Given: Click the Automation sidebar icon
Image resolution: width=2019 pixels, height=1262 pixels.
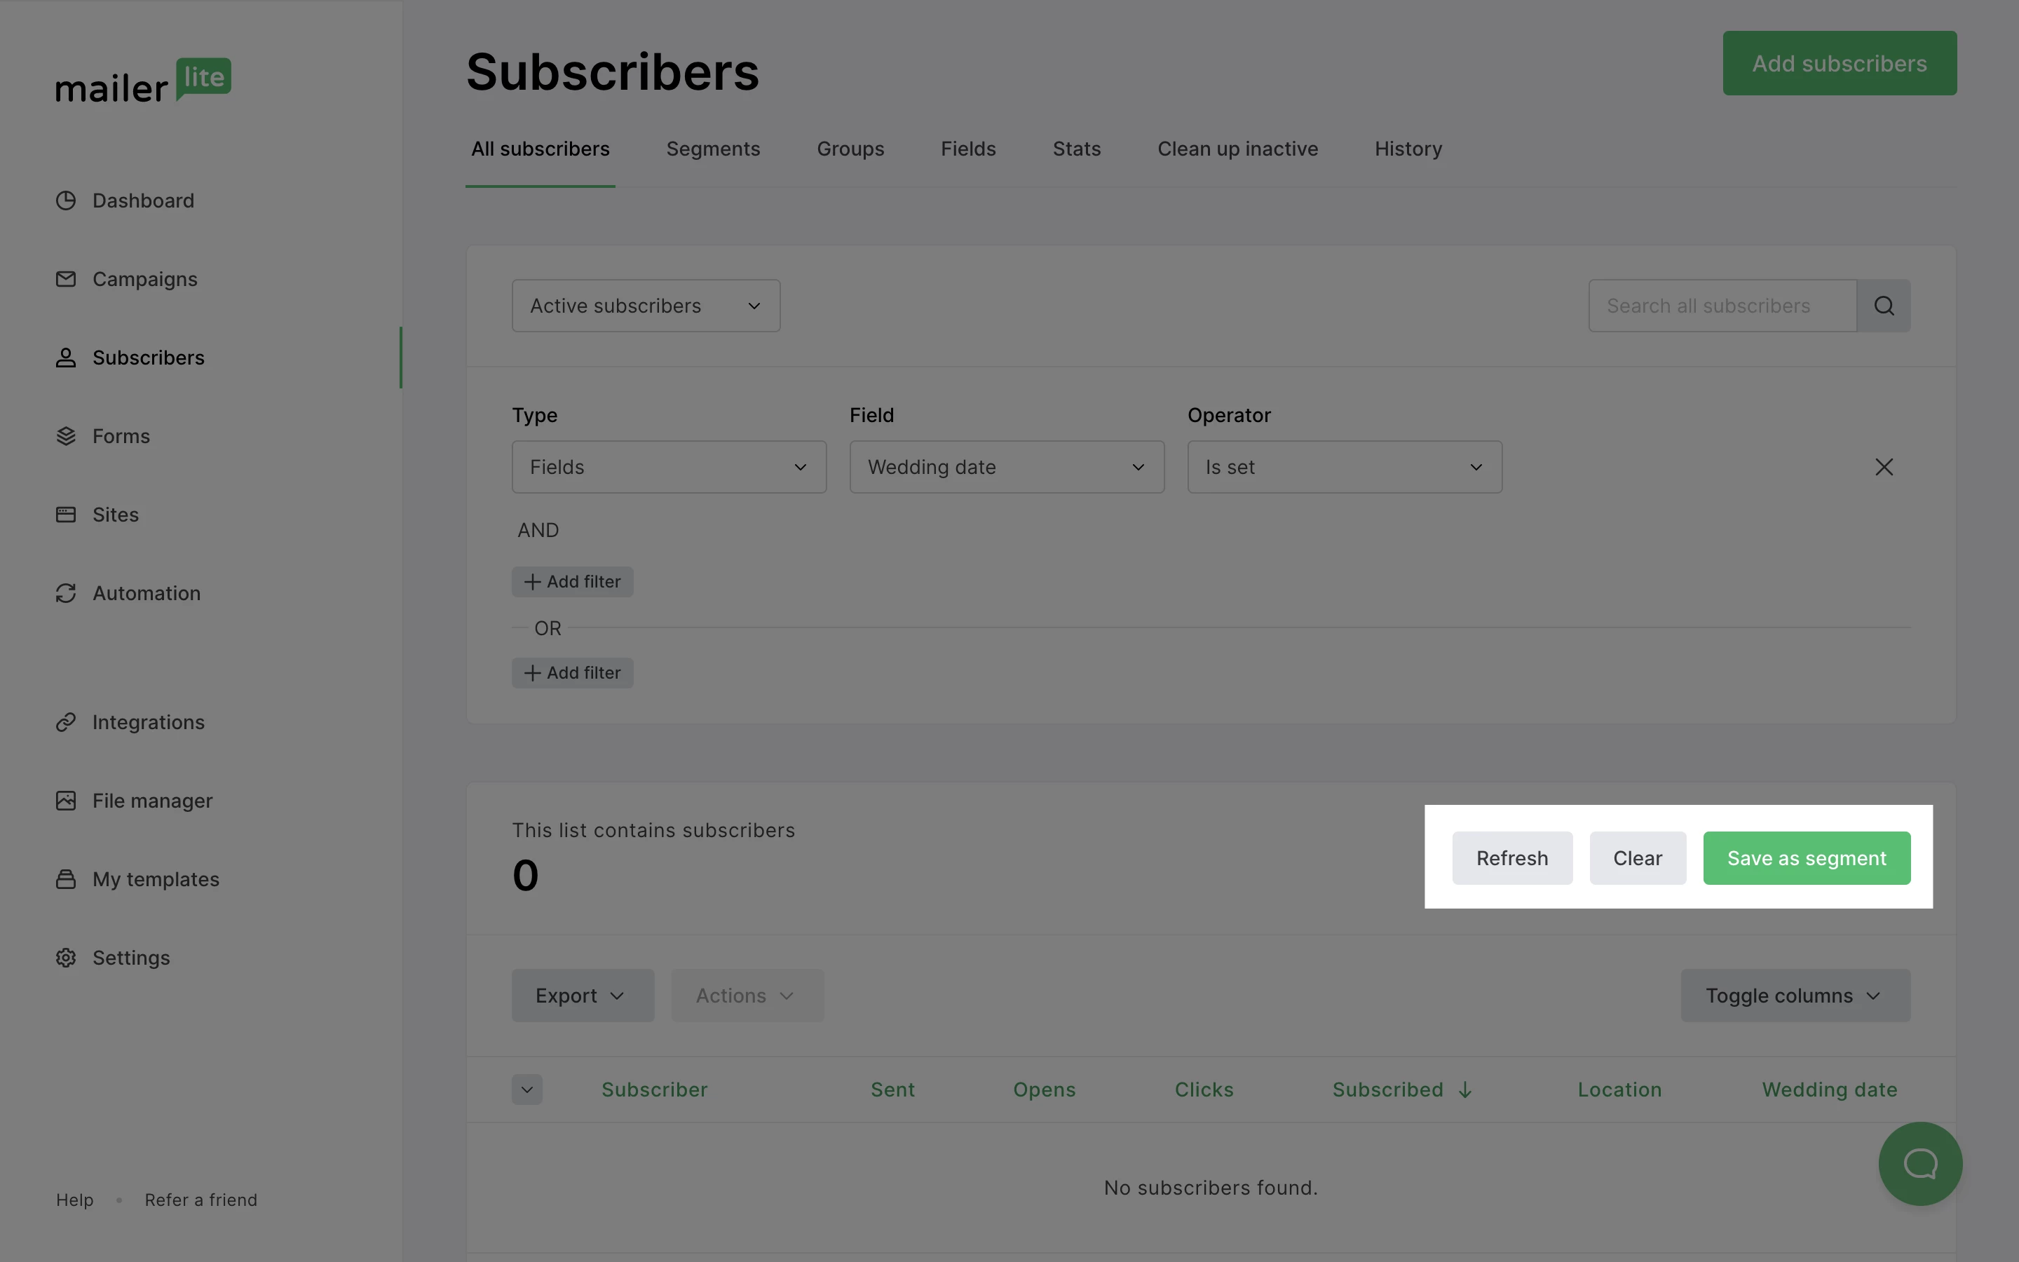Looking at the screenshot, I should (x=66, y=592).
